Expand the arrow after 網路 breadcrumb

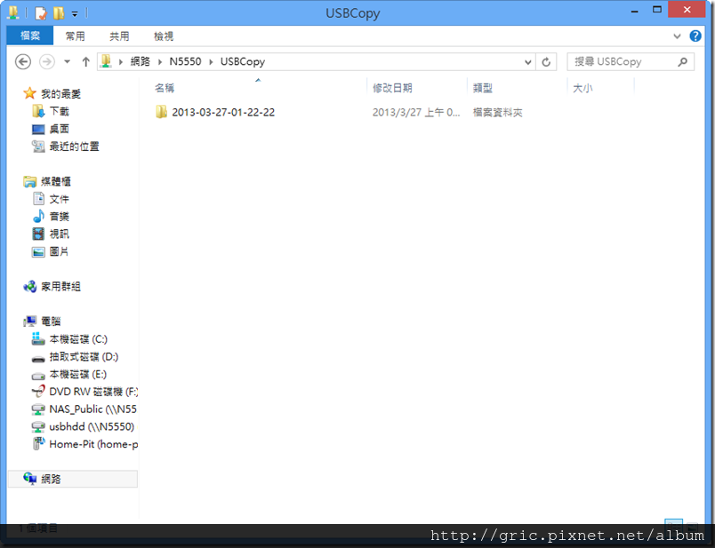[x=160, y=62]
